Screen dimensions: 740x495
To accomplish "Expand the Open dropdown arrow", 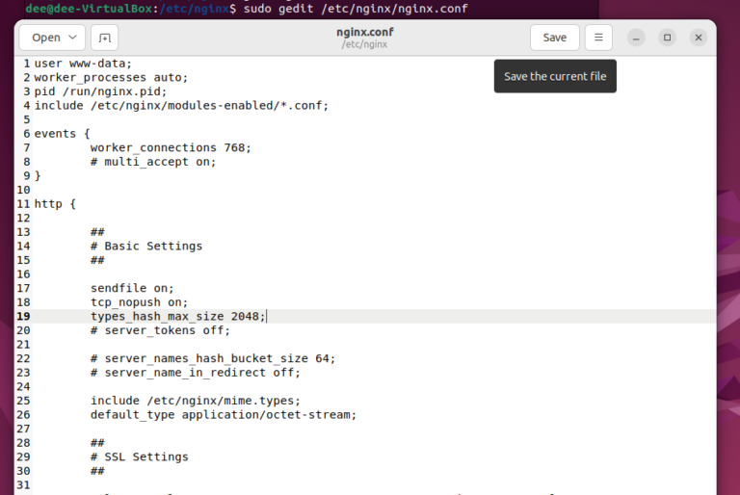I will [72, 38].
